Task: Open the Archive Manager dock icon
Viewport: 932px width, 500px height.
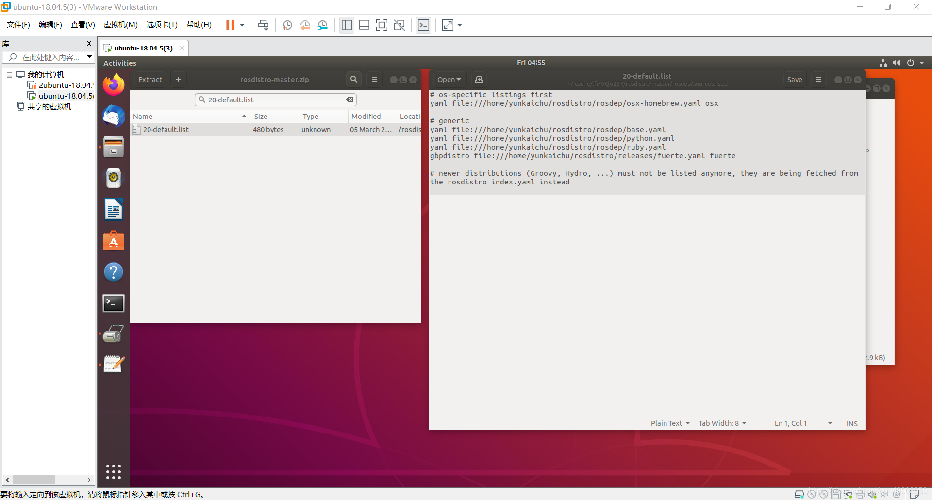Action: point(114,147)
